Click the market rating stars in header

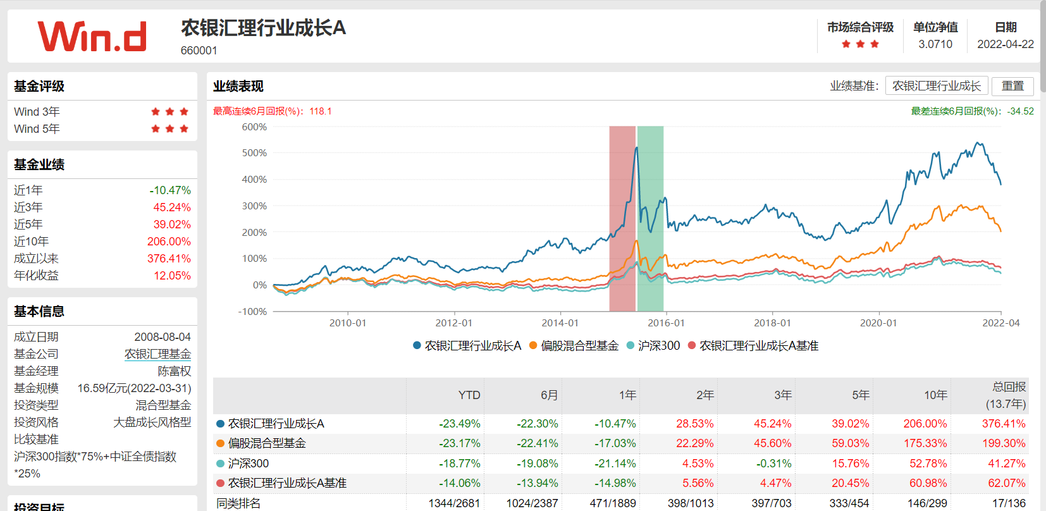[x=860, y=44]
